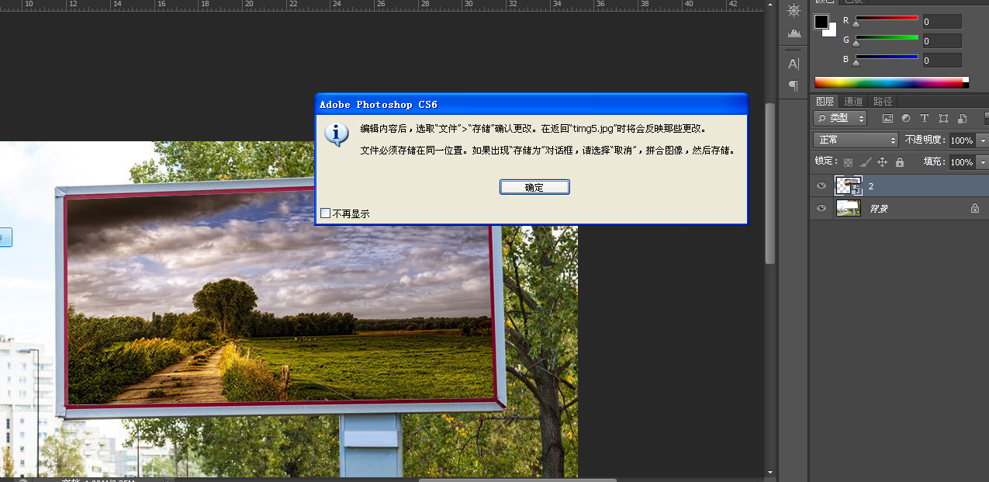Image resolution: width=989 pixels, height=482 pixels.
Task: Toggle lock position move icon
Action: 882,162
